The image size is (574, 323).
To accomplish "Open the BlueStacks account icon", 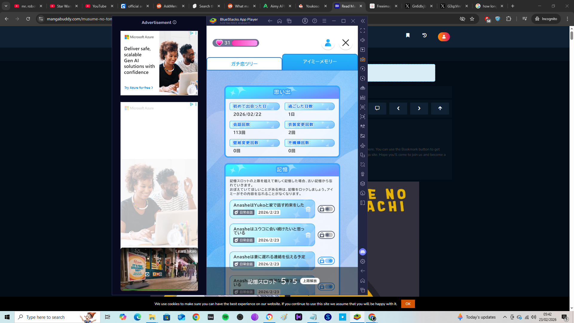I will click(x=305, y=21).
